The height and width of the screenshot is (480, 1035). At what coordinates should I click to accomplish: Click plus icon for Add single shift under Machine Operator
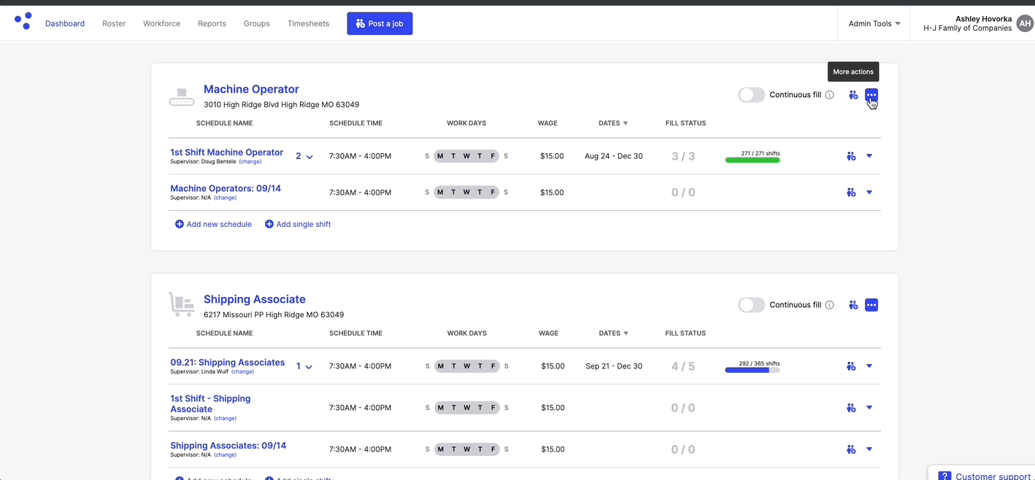pos(269,224)
